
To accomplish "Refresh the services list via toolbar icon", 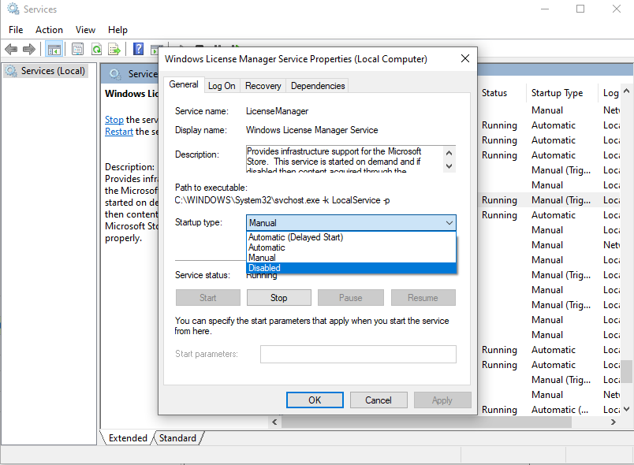I will 95,49.
